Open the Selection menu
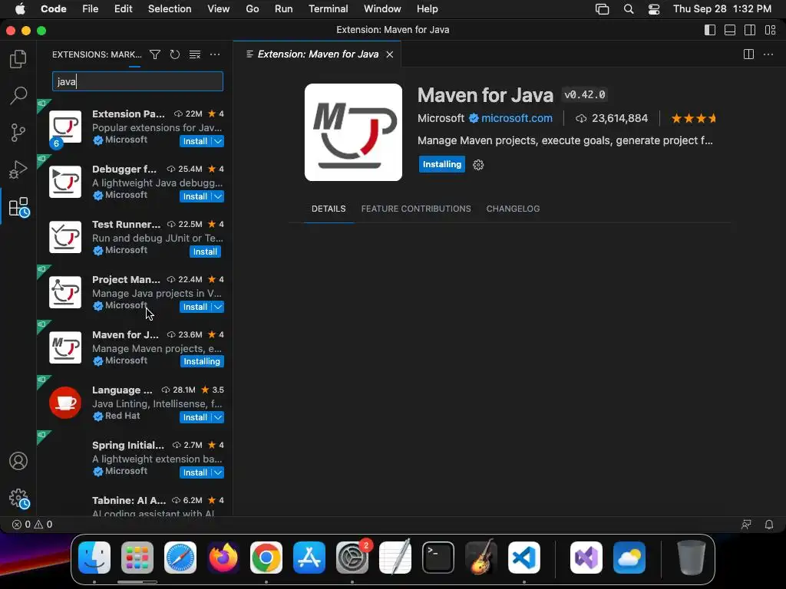 point(170,9)
